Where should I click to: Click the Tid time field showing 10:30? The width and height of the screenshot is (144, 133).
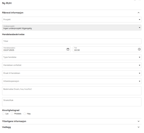coord(107,49)
